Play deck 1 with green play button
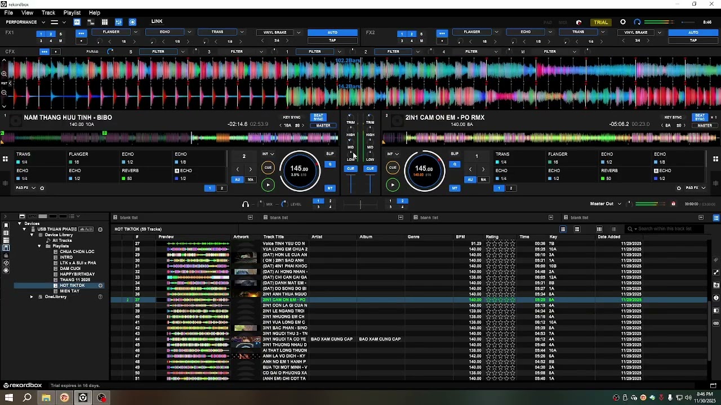This screenshot has width=721, height=405. tap(268, 184)
